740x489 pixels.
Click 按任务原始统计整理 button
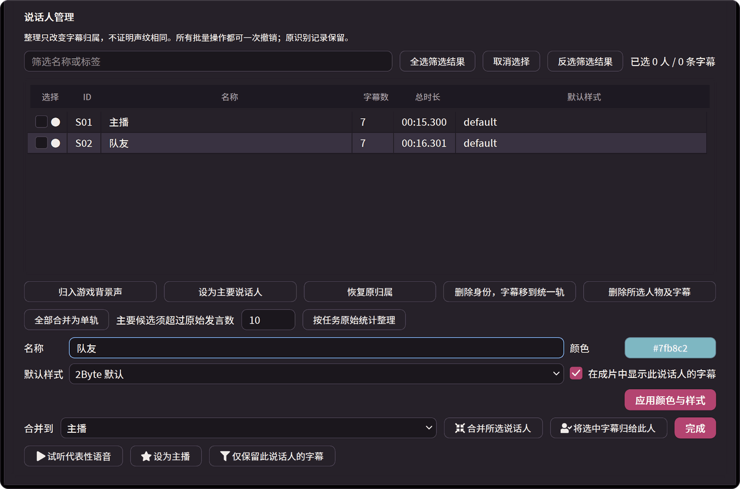[354, 320]
